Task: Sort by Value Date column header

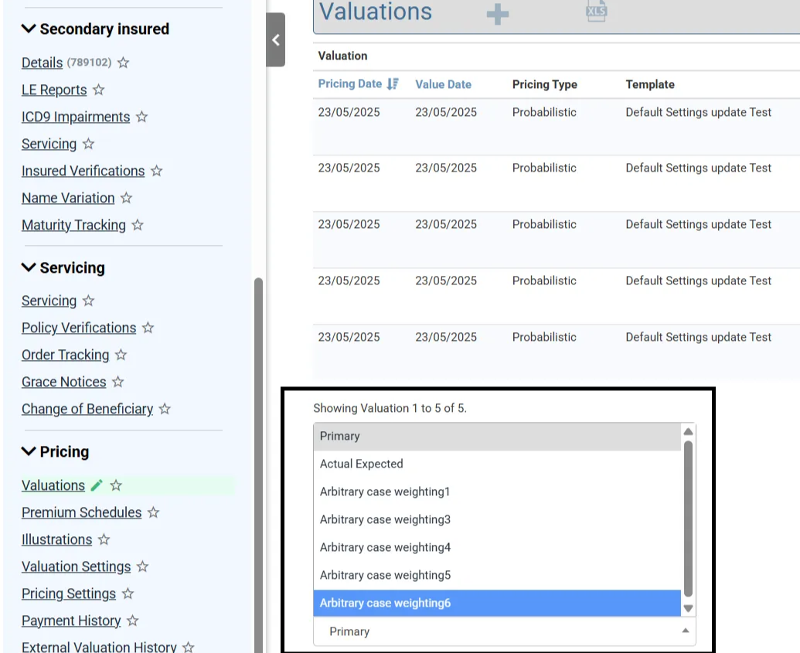Action: [x=443, y=84]
